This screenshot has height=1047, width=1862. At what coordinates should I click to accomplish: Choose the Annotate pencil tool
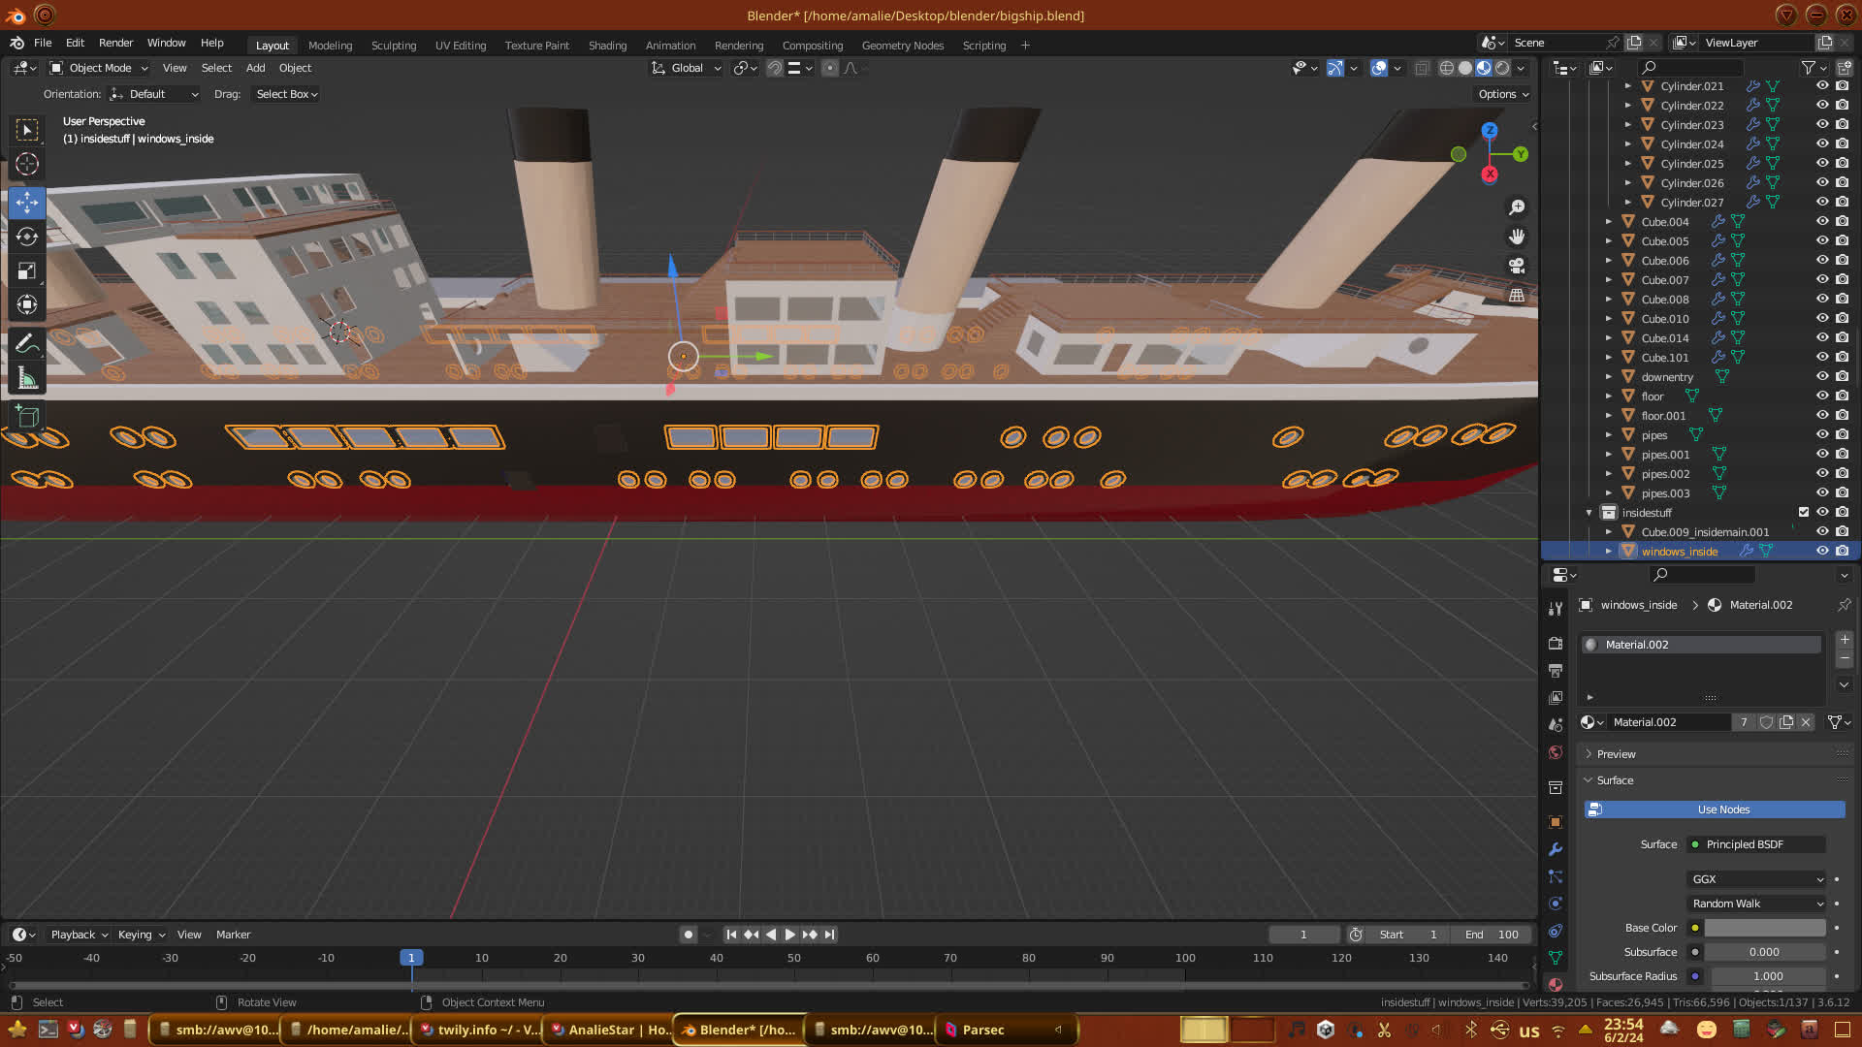(x=27, y=344)
